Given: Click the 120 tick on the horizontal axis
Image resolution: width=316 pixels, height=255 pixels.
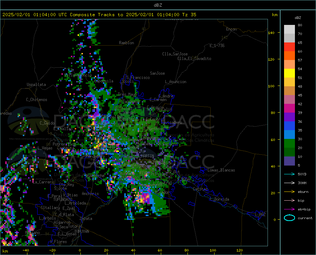Looking at the screenshot, I should click(239, 250).
